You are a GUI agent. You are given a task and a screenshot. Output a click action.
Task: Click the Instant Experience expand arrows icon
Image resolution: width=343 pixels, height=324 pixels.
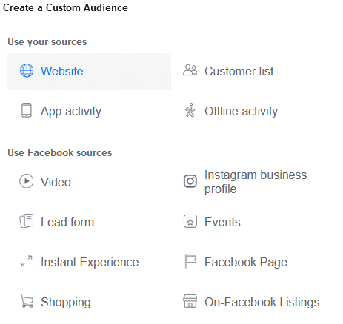pyautogui.click(x=27, y=261)
